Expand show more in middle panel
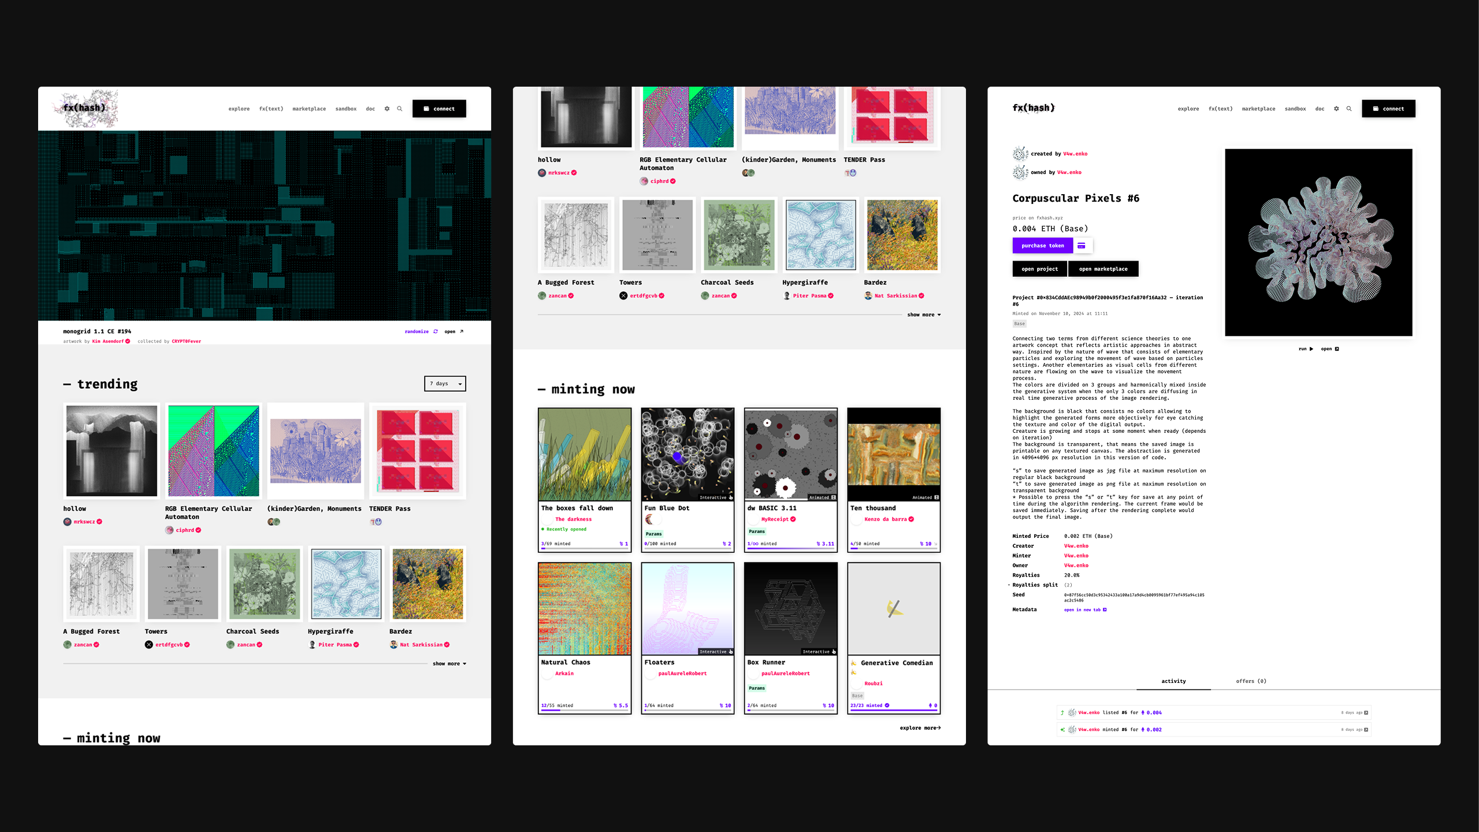The height and width of the screenshot is (832, 1479). coord(923,315)
